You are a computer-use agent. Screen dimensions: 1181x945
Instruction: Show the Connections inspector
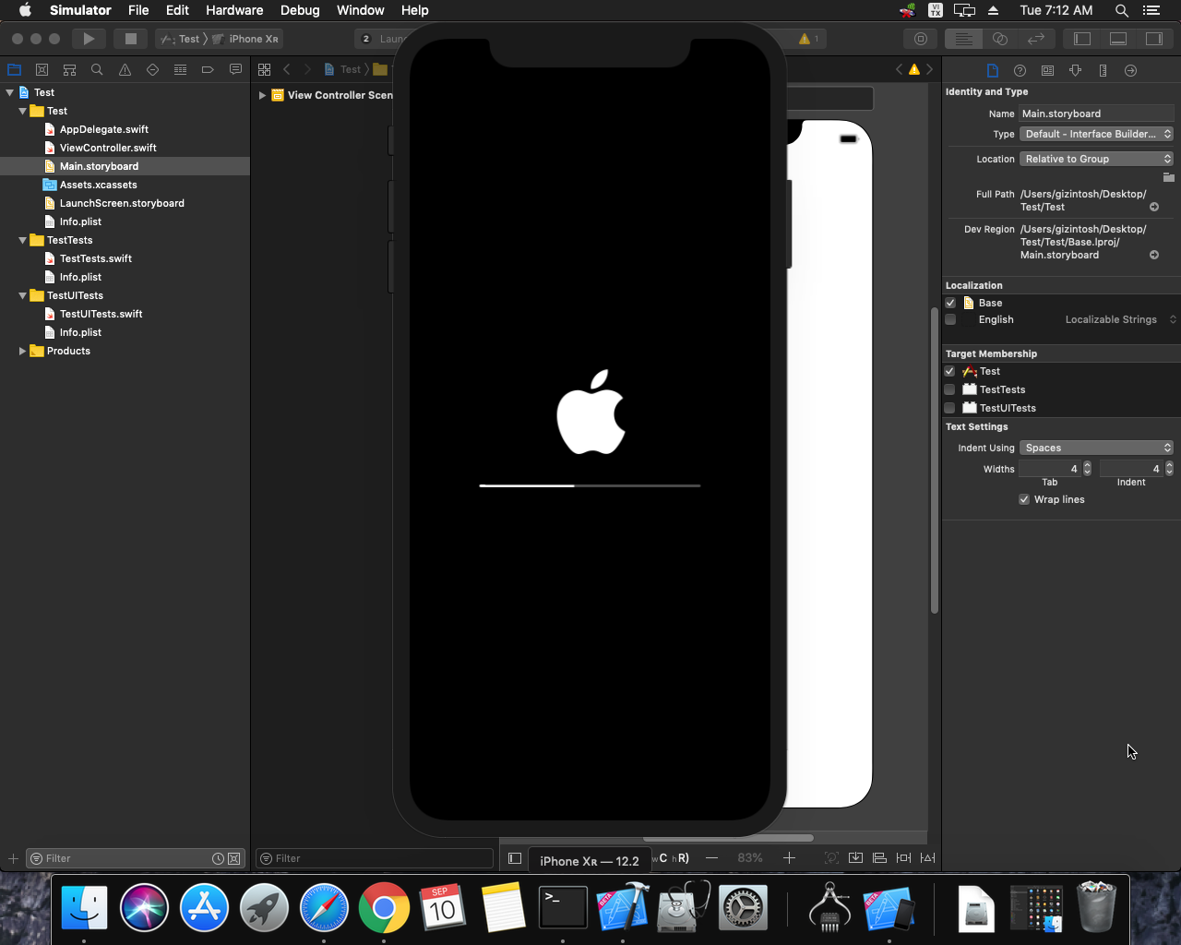click(x=1130, y=70)
